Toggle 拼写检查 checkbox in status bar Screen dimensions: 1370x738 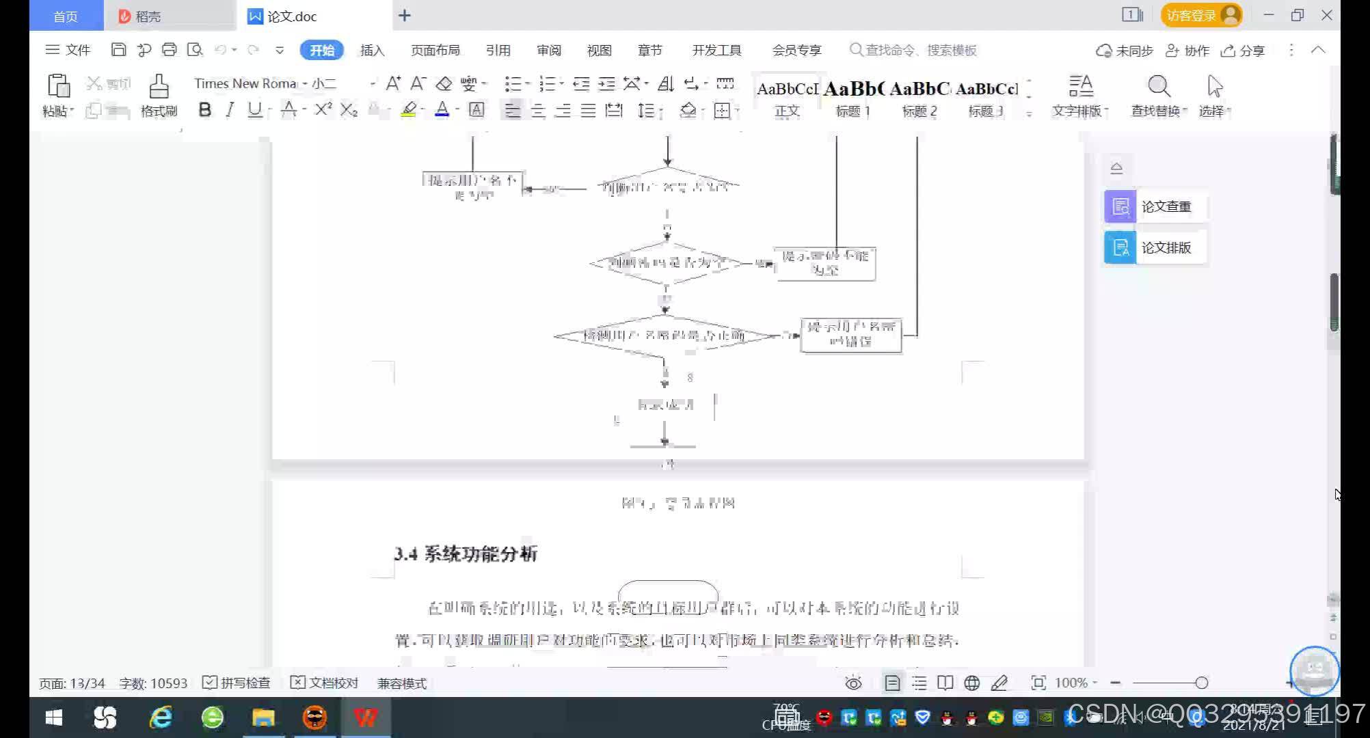point(210,683)
